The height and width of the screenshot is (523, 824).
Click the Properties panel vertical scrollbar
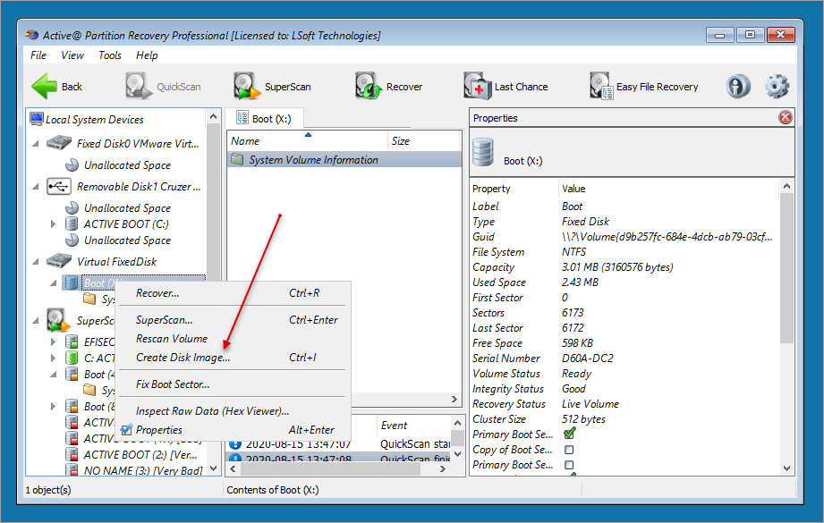pos(786,268)
